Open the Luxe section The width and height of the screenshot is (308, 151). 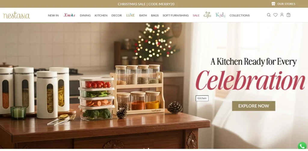(131, 15)
